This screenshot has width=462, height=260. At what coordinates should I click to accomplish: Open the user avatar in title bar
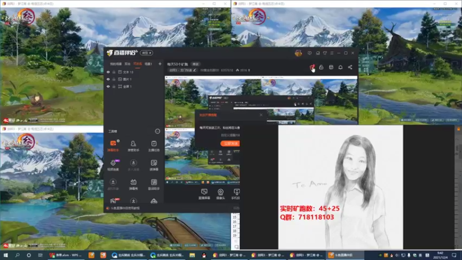(298, 53)
